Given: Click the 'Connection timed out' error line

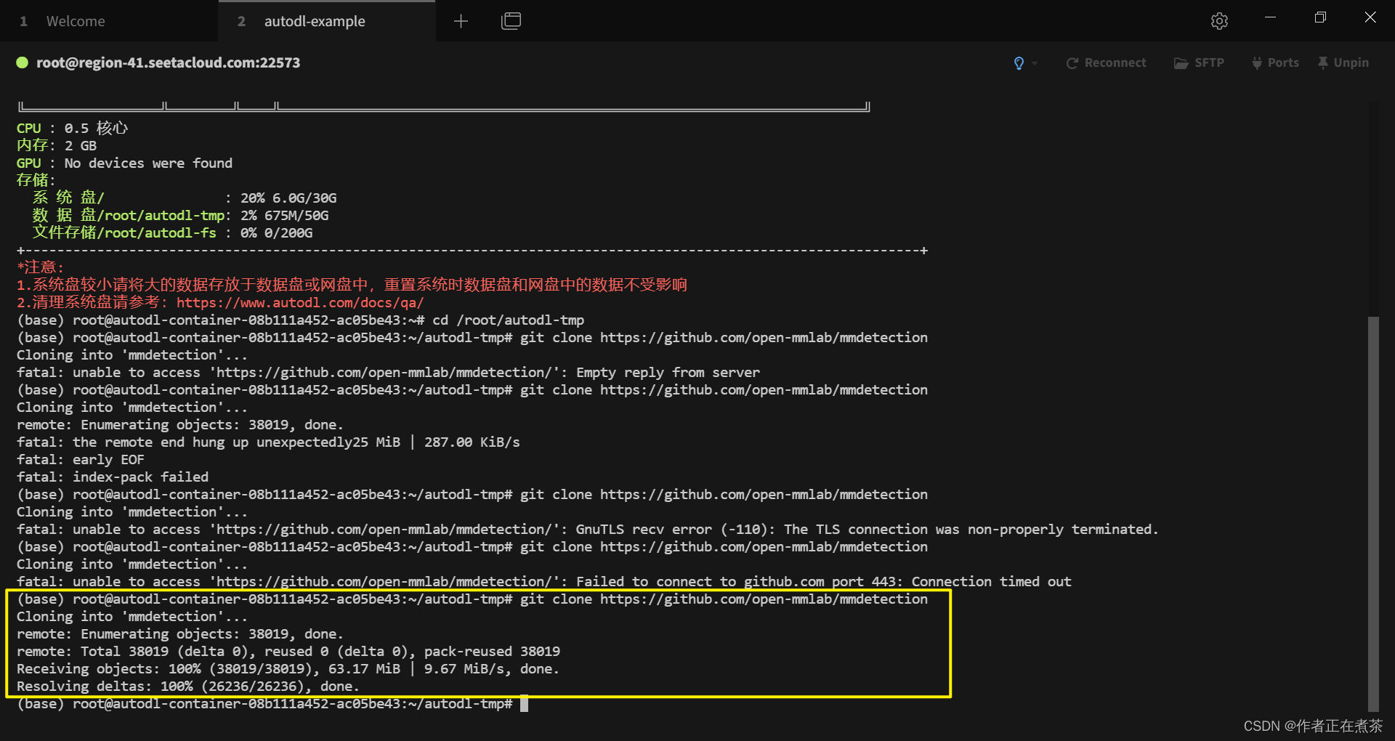Looking at the screenshot, I should tap(544, 582).
